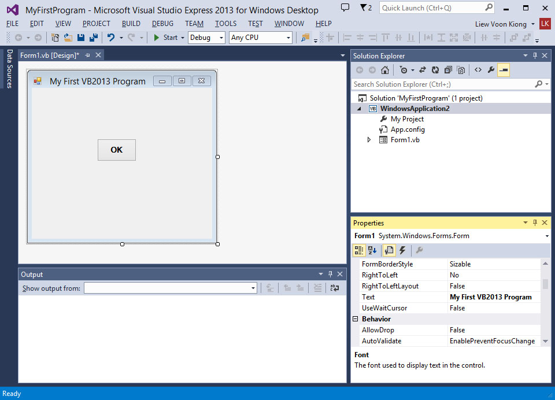The height and width of the screenshot is (400, 555).
Task: Open the notifications flag icon
Action: coord(365,8)
